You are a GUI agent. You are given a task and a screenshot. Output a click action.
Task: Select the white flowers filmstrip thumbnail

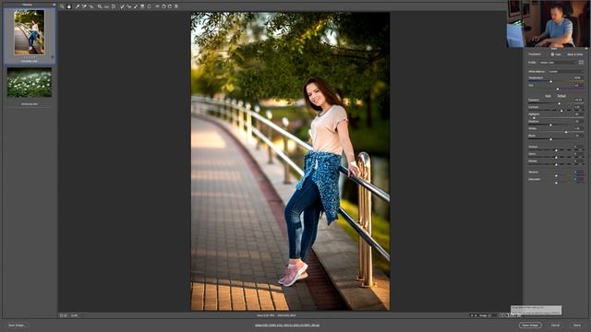point(30,82)
